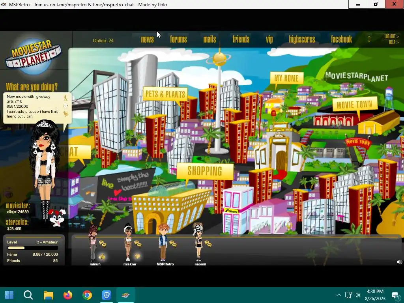
Task: Go to Shopping sign
Action: coord(205,171)
